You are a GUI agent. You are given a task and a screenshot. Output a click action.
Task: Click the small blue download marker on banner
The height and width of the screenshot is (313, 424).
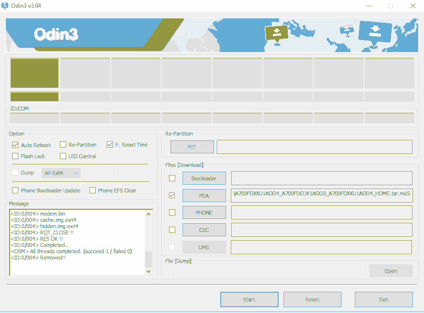[x=347, y=30]
